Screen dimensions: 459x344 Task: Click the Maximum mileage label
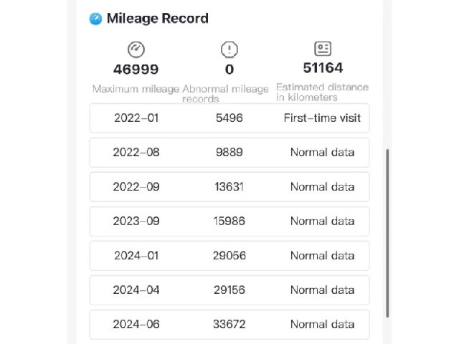(136, 89)
